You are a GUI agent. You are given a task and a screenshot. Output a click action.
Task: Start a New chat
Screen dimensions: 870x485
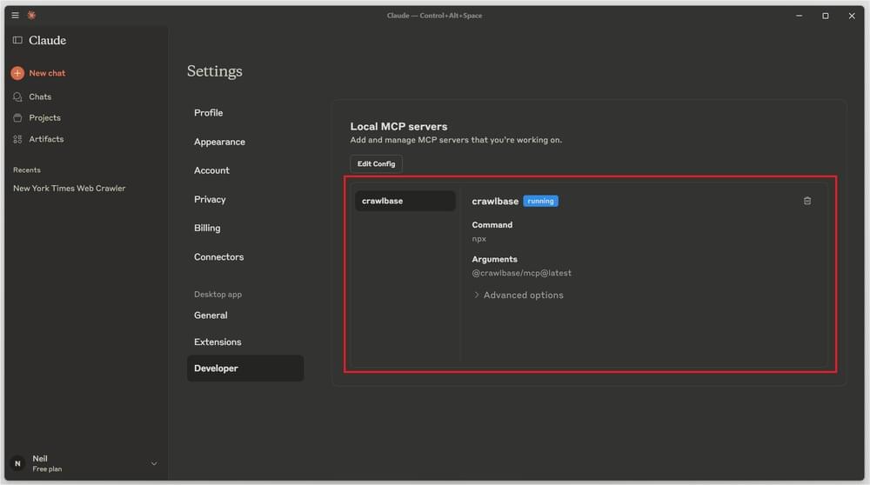pos(47,73)
